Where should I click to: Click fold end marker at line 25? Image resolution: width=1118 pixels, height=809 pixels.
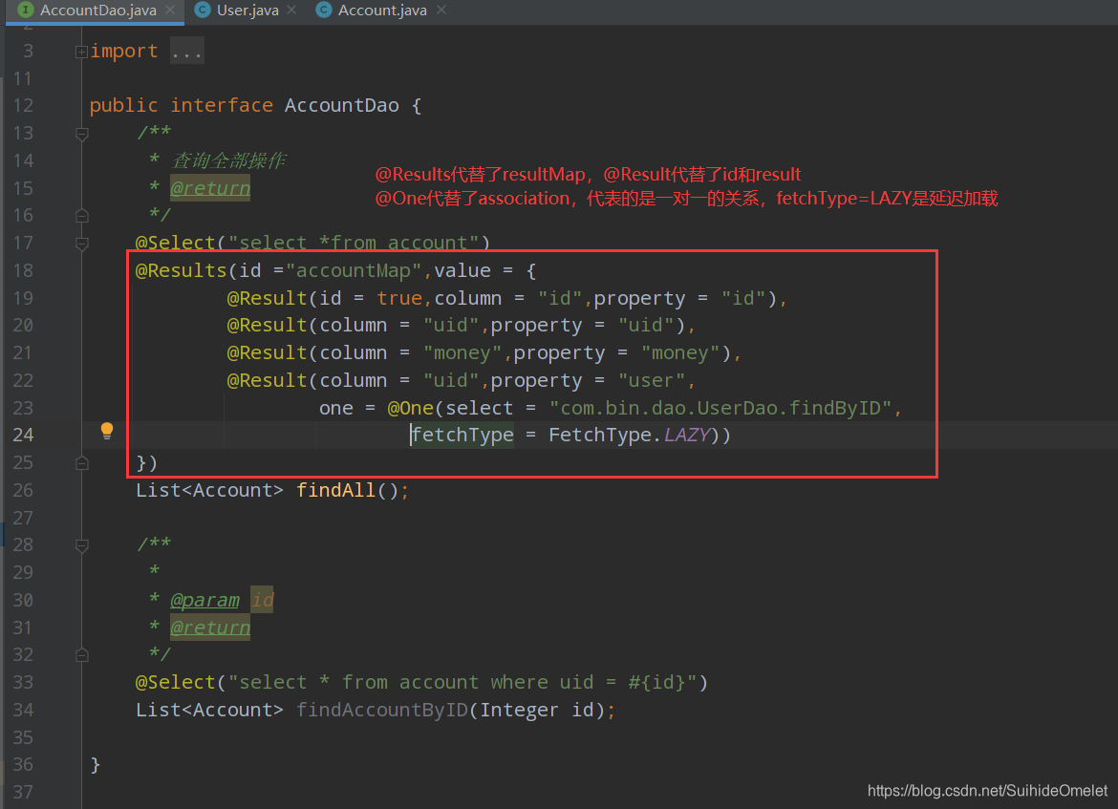tap(81, 462)
